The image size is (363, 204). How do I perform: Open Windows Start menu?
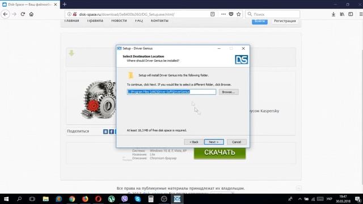point(6,199)
